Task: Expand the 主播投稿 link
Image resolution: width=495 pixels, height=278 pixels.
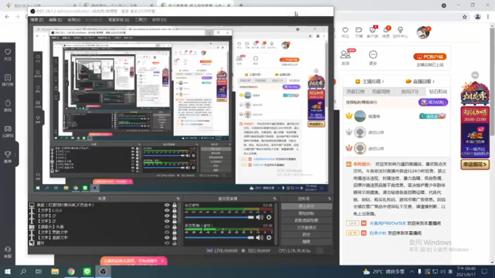Action: [x=369, y=82]
